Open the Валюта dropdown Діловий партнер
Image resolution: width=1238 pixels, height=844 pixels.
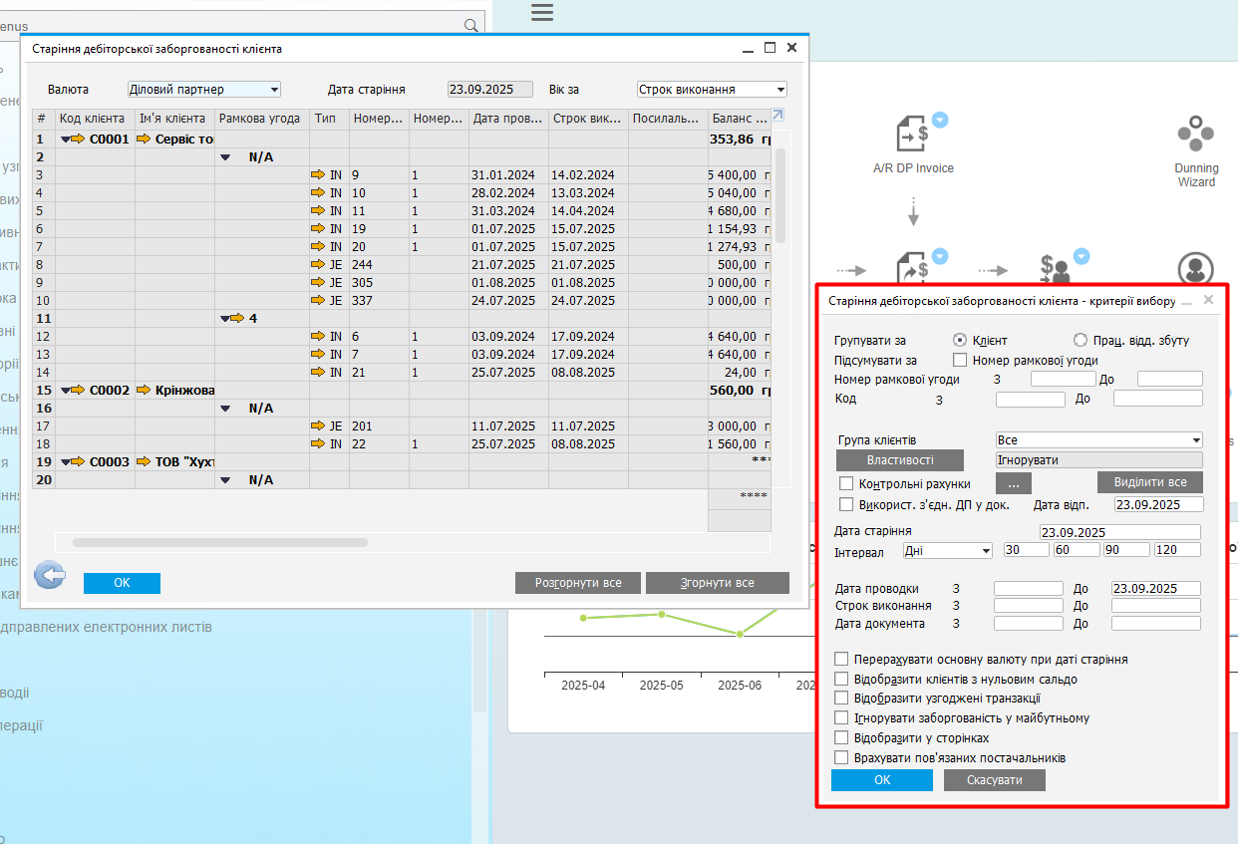(x=204, y=90)
